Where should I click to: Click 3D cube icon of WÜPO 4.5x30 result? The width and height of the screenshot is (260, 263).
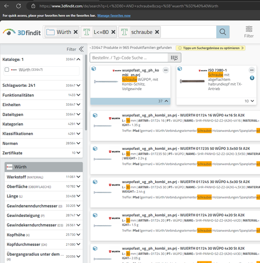tap(95, 182)
